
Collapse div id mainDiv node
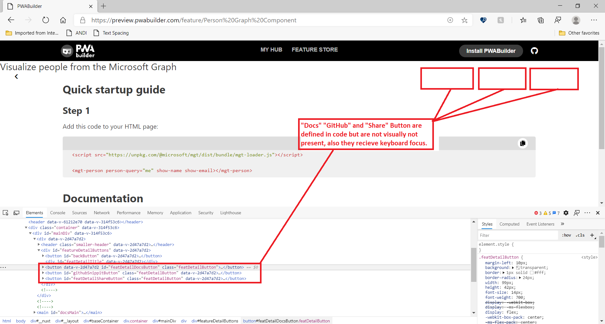(x=30, y=233)
